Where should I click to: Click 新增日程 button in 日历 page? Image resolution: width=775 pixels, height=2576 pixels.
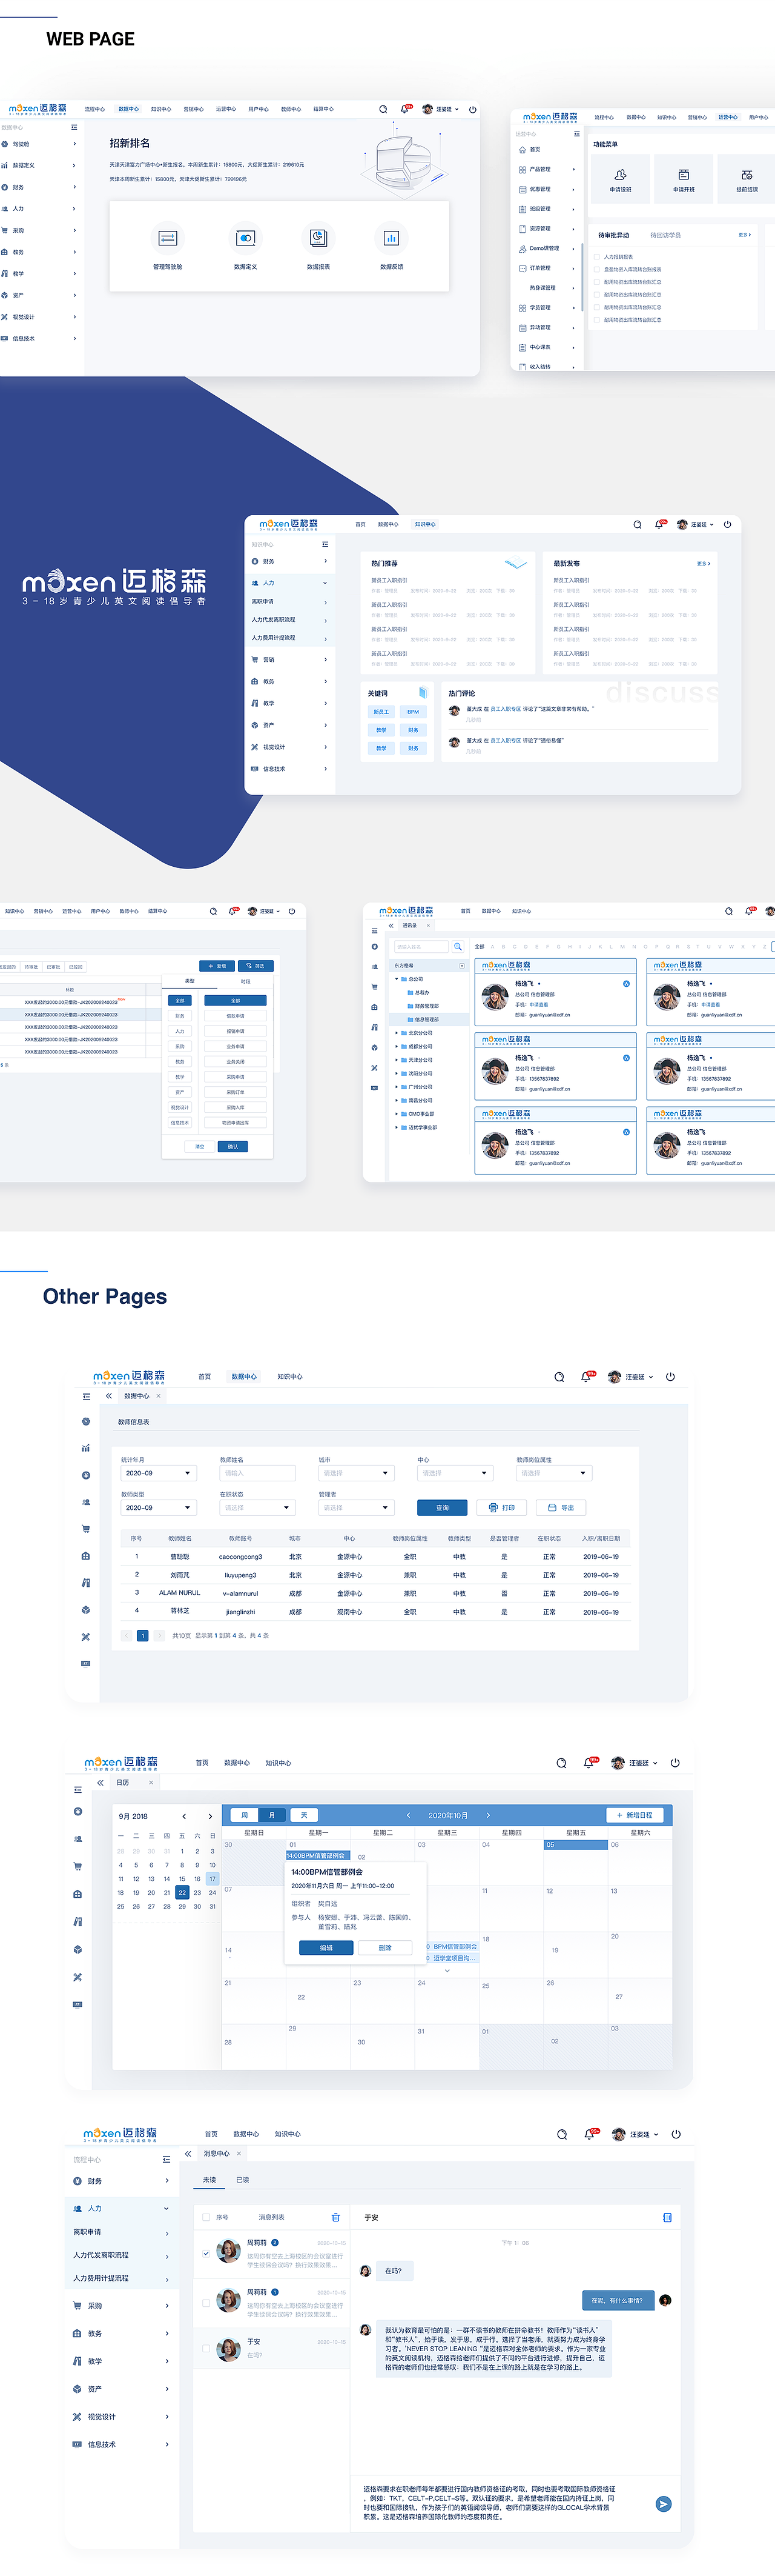tap(635, 1815)
